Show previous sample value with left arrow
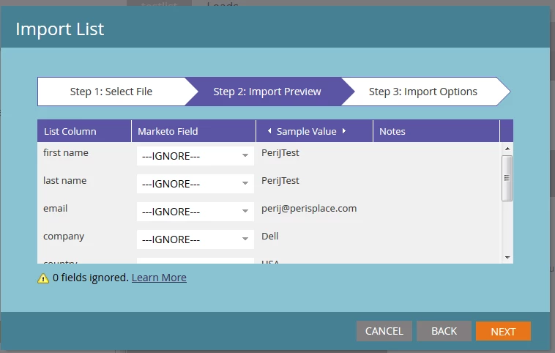This screenshot has height=353, width=555. pyautogui.click(x=269, y=131)
